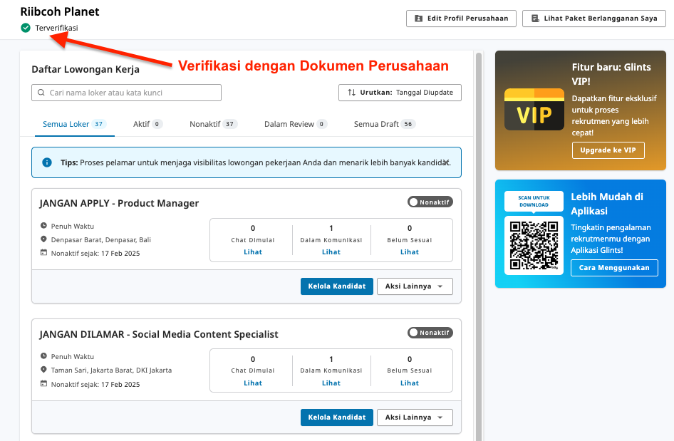
Task: Select the Semua Loker tab
Action: (74, 124)
